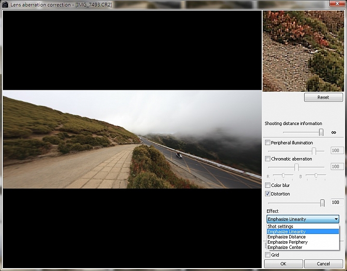Choose the Emphasize Center option
347x271 pixels.
303,247
